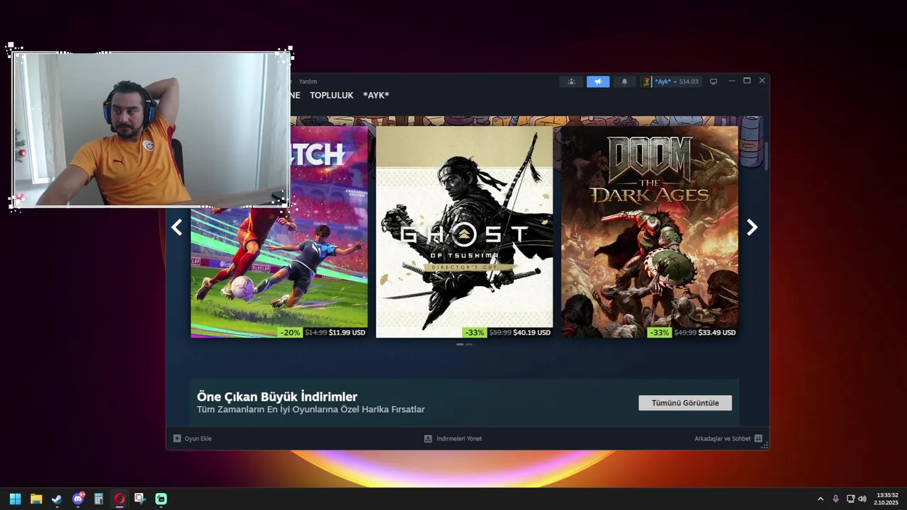This screenshot has height=510, width=907.
Task: Open Ghost of Tsushima game capsule
Action: click(464, 232)
